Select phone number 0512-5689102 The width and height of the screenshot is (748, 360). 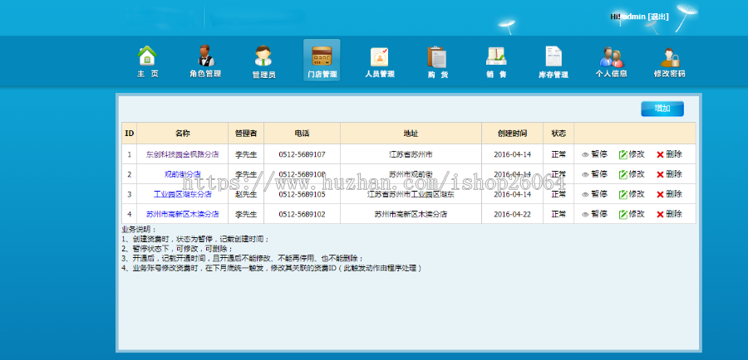[x=302, y=214]
